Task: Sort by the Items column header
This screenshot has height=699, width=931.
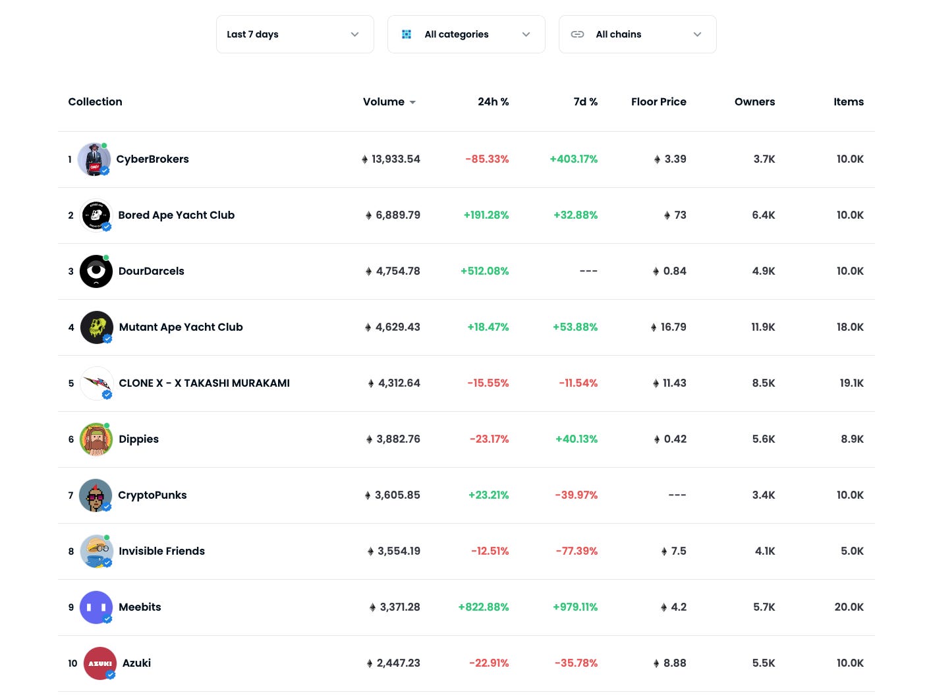Action: pyautogui.click(x=848, y=101)
